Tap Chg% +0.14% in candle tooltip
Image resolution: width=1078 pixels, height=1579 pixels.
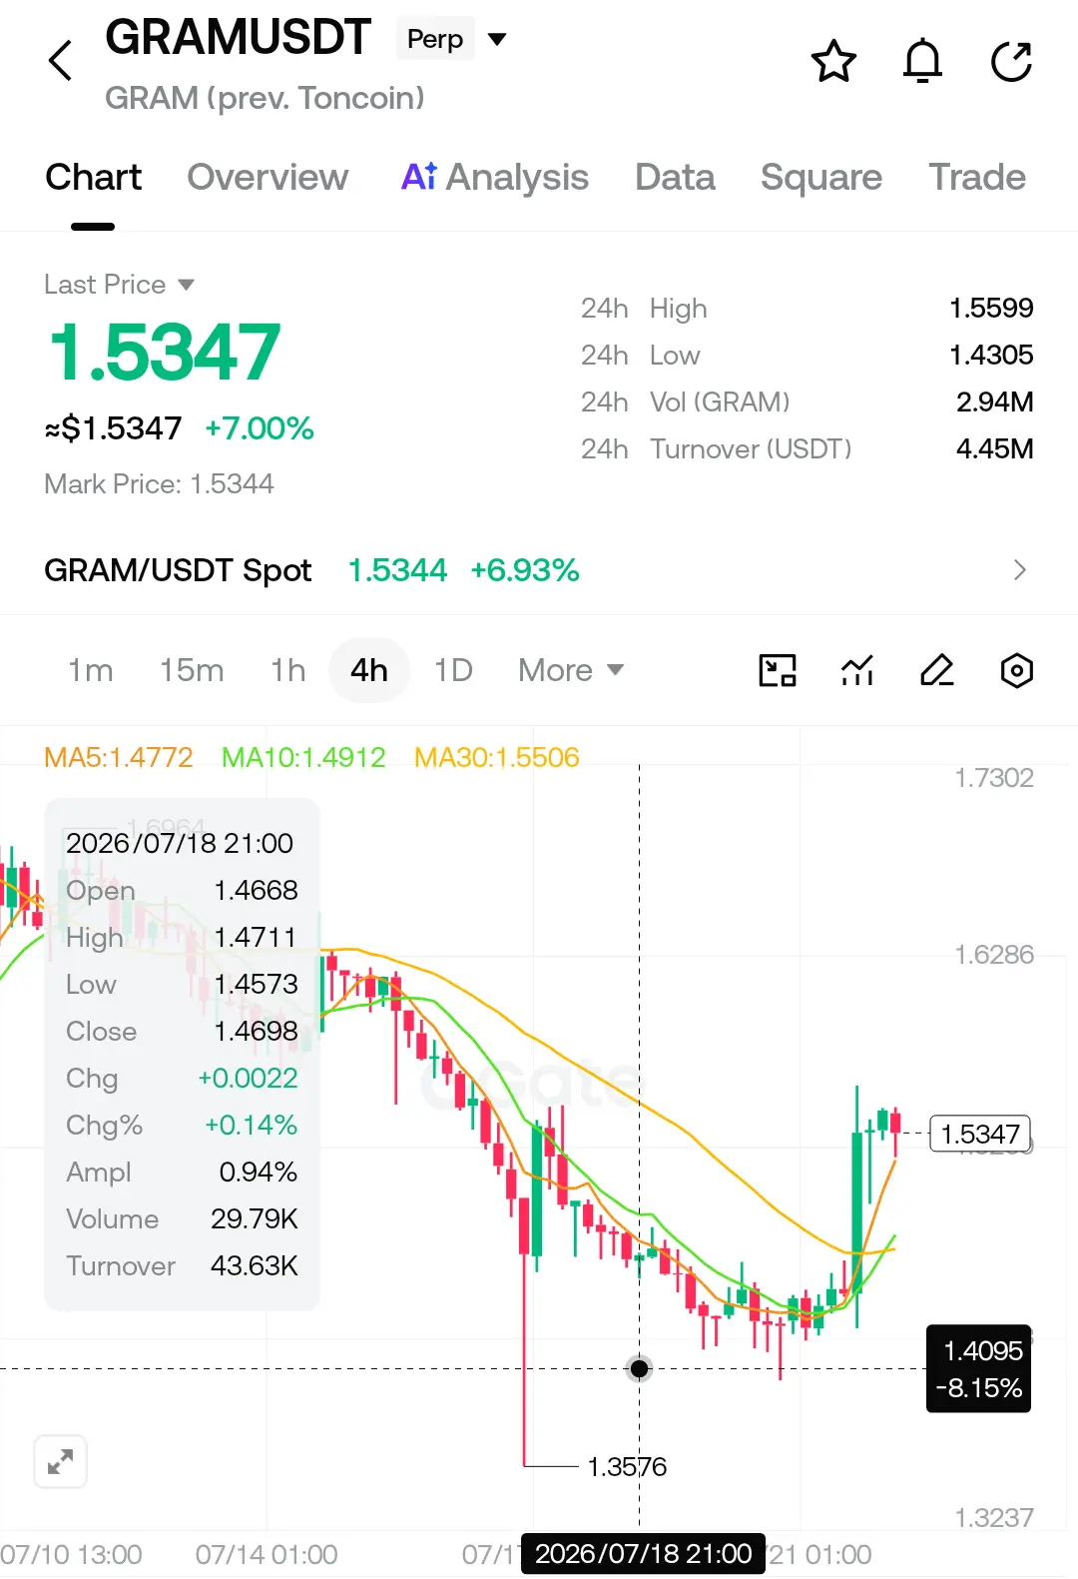pos(182,1125)
